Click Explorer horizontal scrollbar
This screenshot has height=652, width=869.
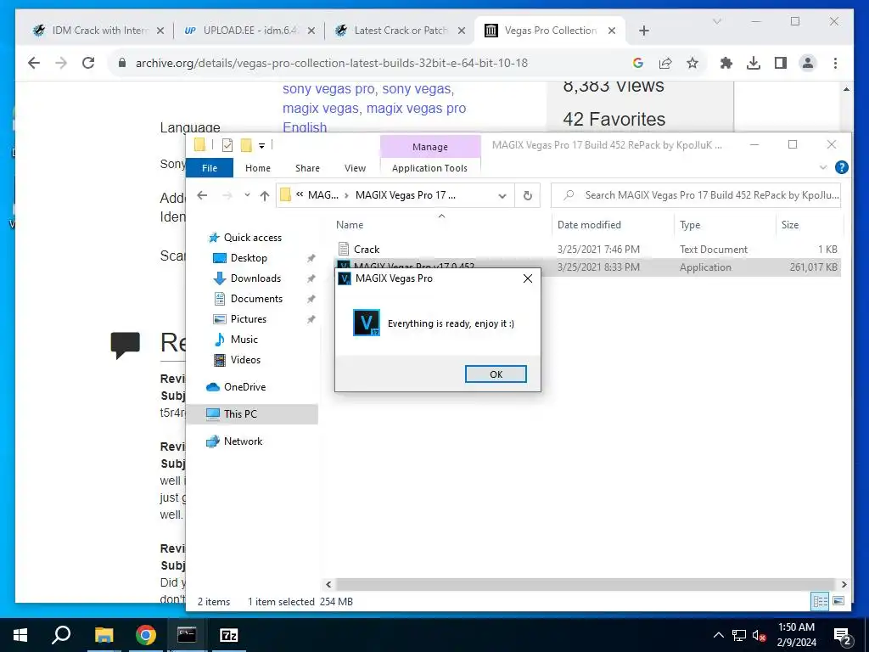pyautogui.click(x=585, y=584)
